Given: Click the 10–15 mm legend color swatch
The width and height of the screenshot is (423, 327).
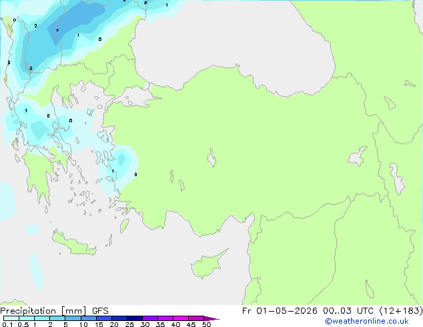Looking at the screenshot, I should (x=88, y=318).
